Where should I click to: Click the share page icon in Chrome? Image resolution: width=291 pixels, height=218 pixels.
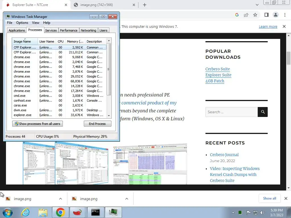(246, 15)
